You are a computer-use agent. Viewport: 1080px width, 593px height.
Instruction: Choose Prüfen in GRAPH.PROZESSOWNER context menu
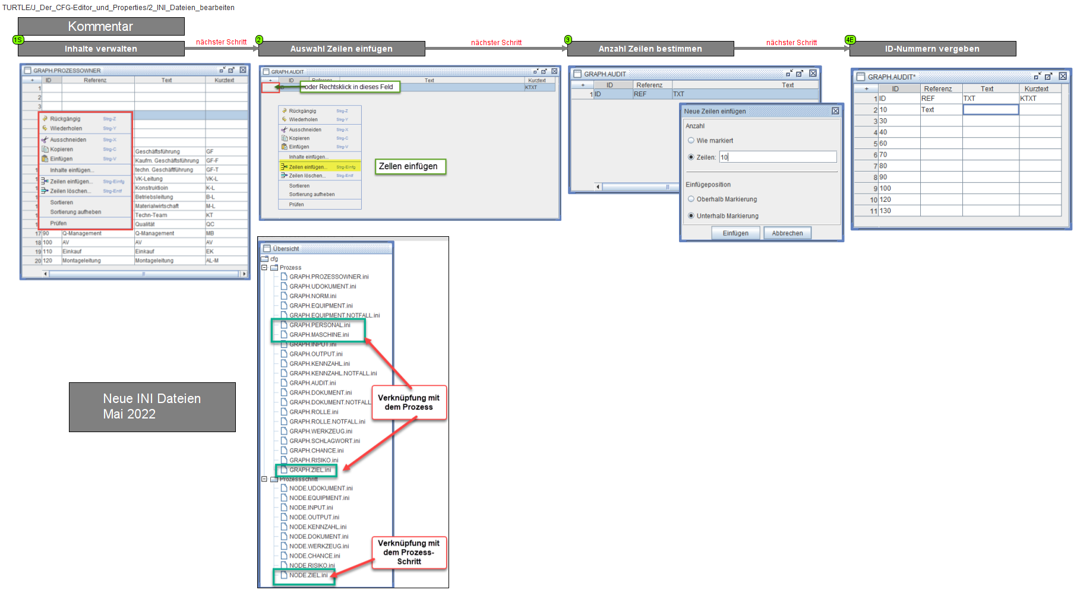coord(58,224)
